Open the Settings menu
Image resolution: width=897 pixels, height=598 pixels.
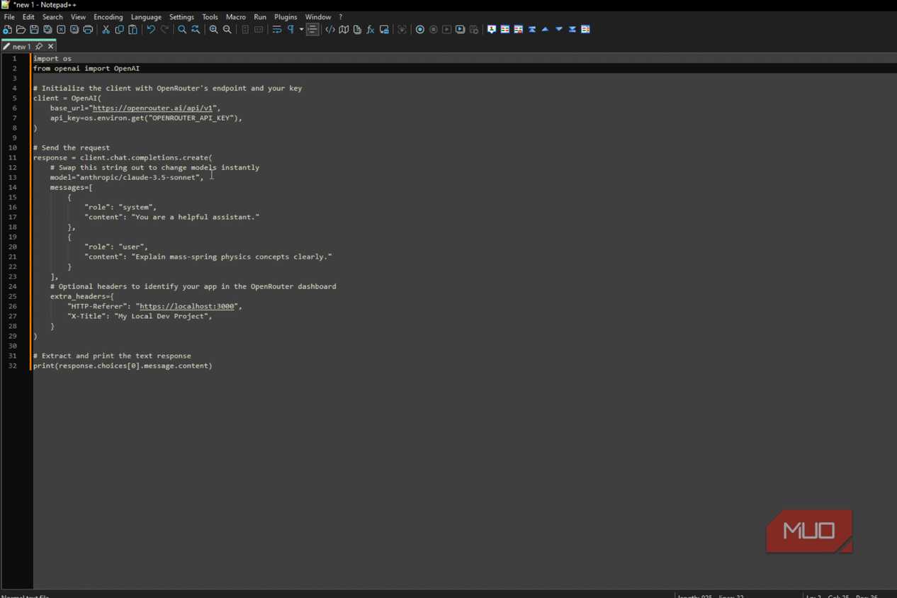click(181, 17)
